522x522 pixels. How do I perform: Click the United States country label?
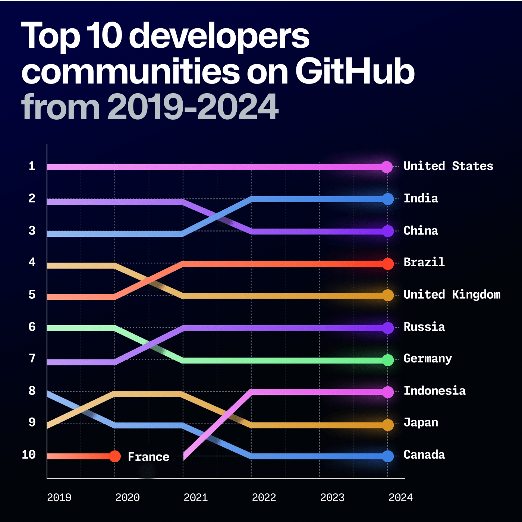click(x=449, y=166)
